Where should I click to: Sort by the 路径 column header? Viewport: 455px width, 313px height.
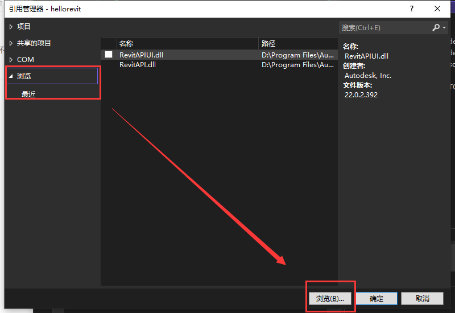(x=298, y=44)
